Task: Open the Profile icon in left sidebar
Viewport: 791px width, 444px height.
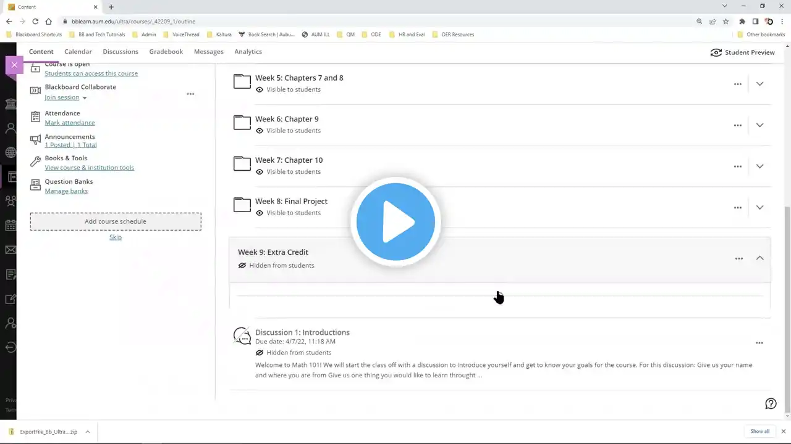Action: coord(11,128)
